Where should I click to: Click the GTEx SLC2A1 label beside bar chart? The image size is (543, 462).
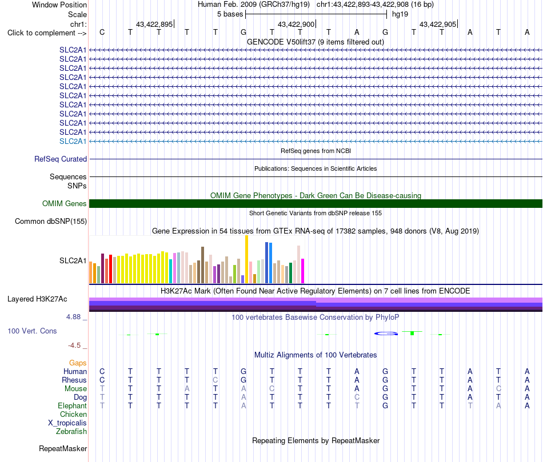coord(73,260)
